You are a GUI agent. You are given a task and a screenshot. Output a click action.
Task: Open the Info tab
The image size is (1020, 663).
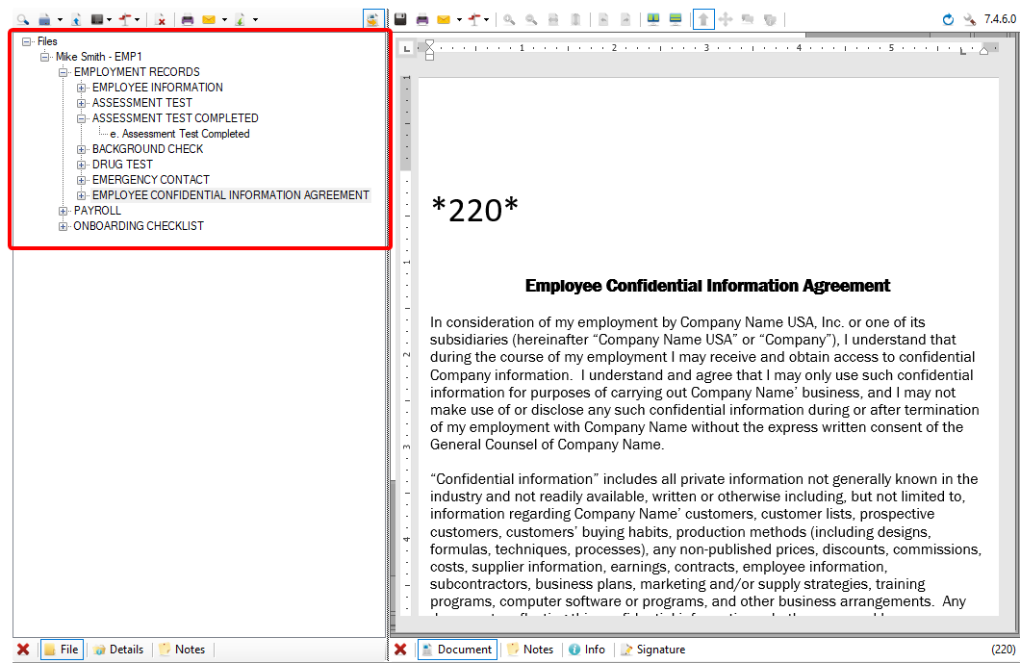coord(587,650)
